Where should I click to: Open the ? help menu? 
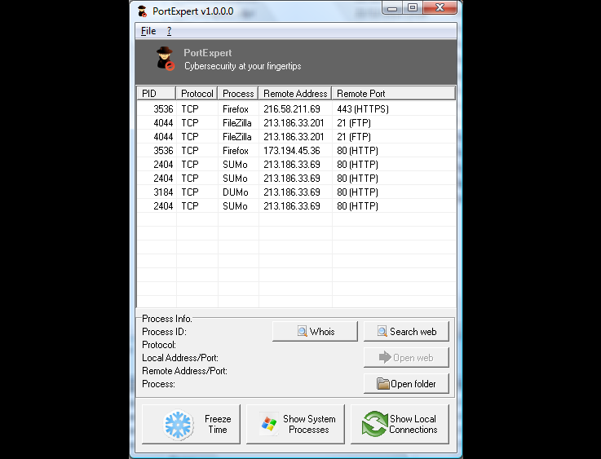point(169,31)
